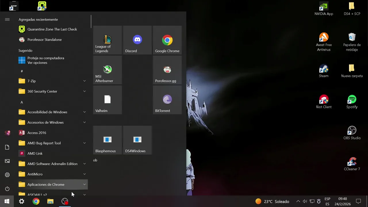This screenshot has height=207, width=368.
Task: Open Porofessor.gg tile
Action: coord(167,70)
